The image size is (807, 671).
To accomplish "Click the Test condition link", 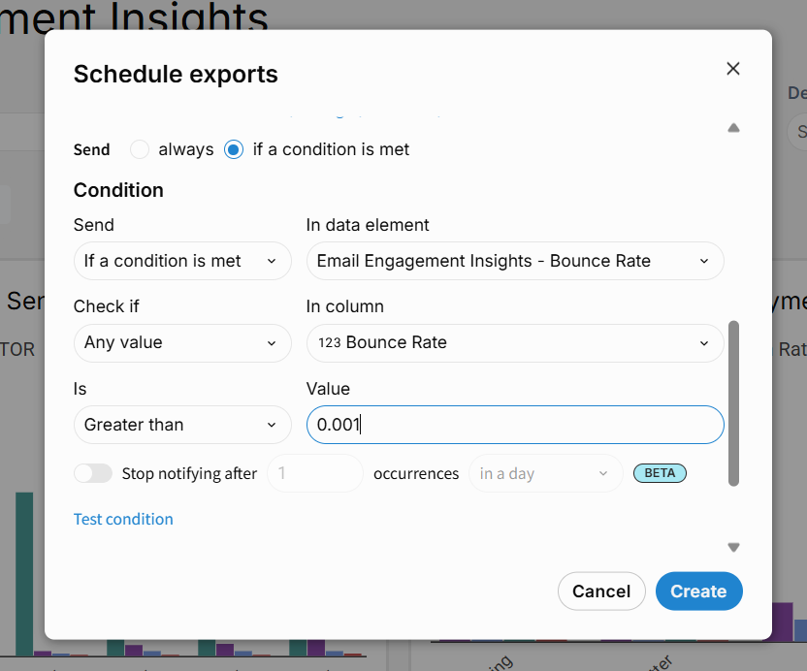I will [x=123, y=519].
